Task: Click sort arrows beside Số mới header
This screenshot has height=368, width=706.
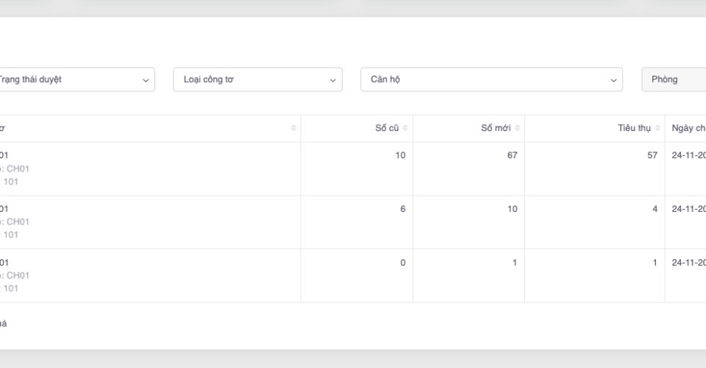Action: [517, 129]
